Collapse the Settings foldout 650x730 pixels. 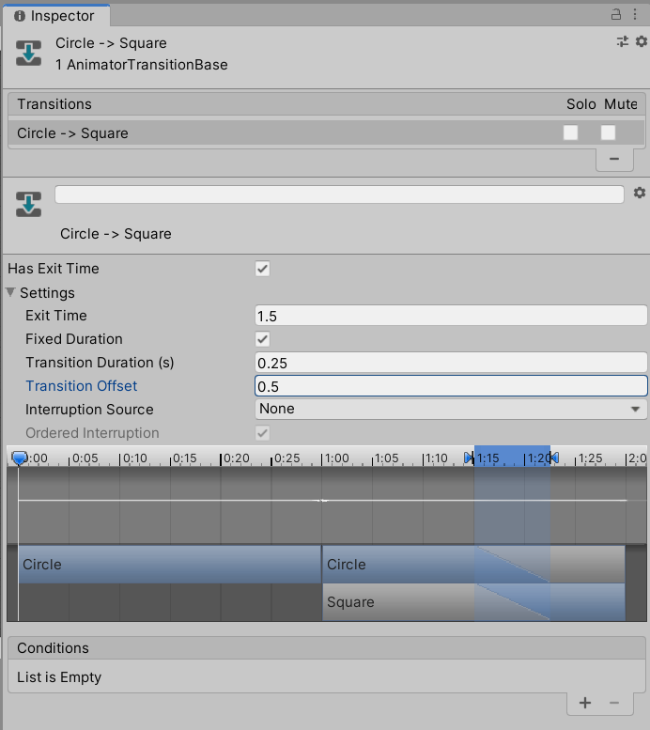[x=12, y=292]
